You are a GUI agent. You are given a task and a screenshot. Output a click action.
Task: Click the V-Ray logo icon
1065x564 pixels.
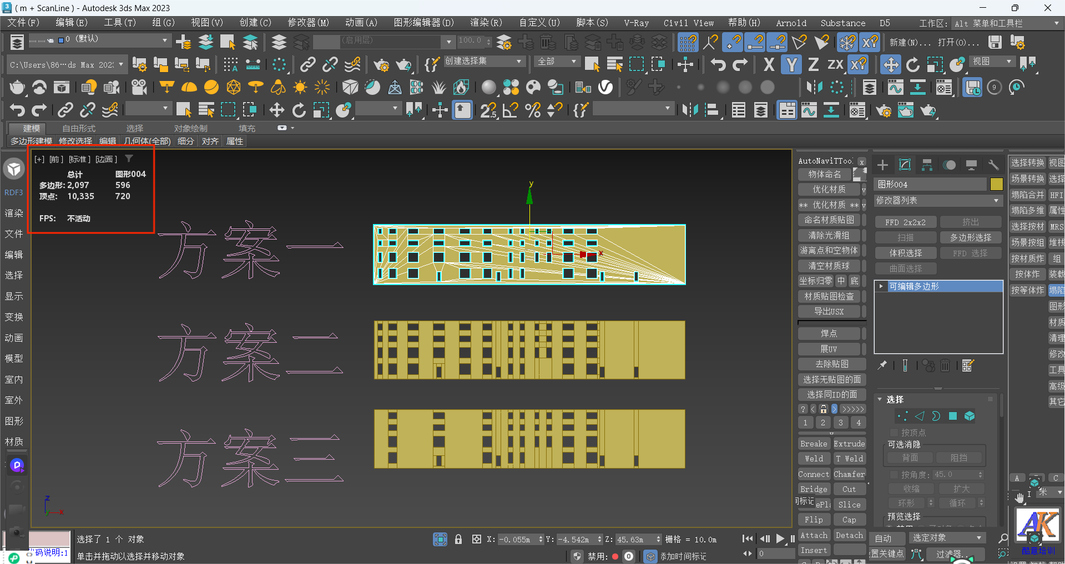coord(605,87)
